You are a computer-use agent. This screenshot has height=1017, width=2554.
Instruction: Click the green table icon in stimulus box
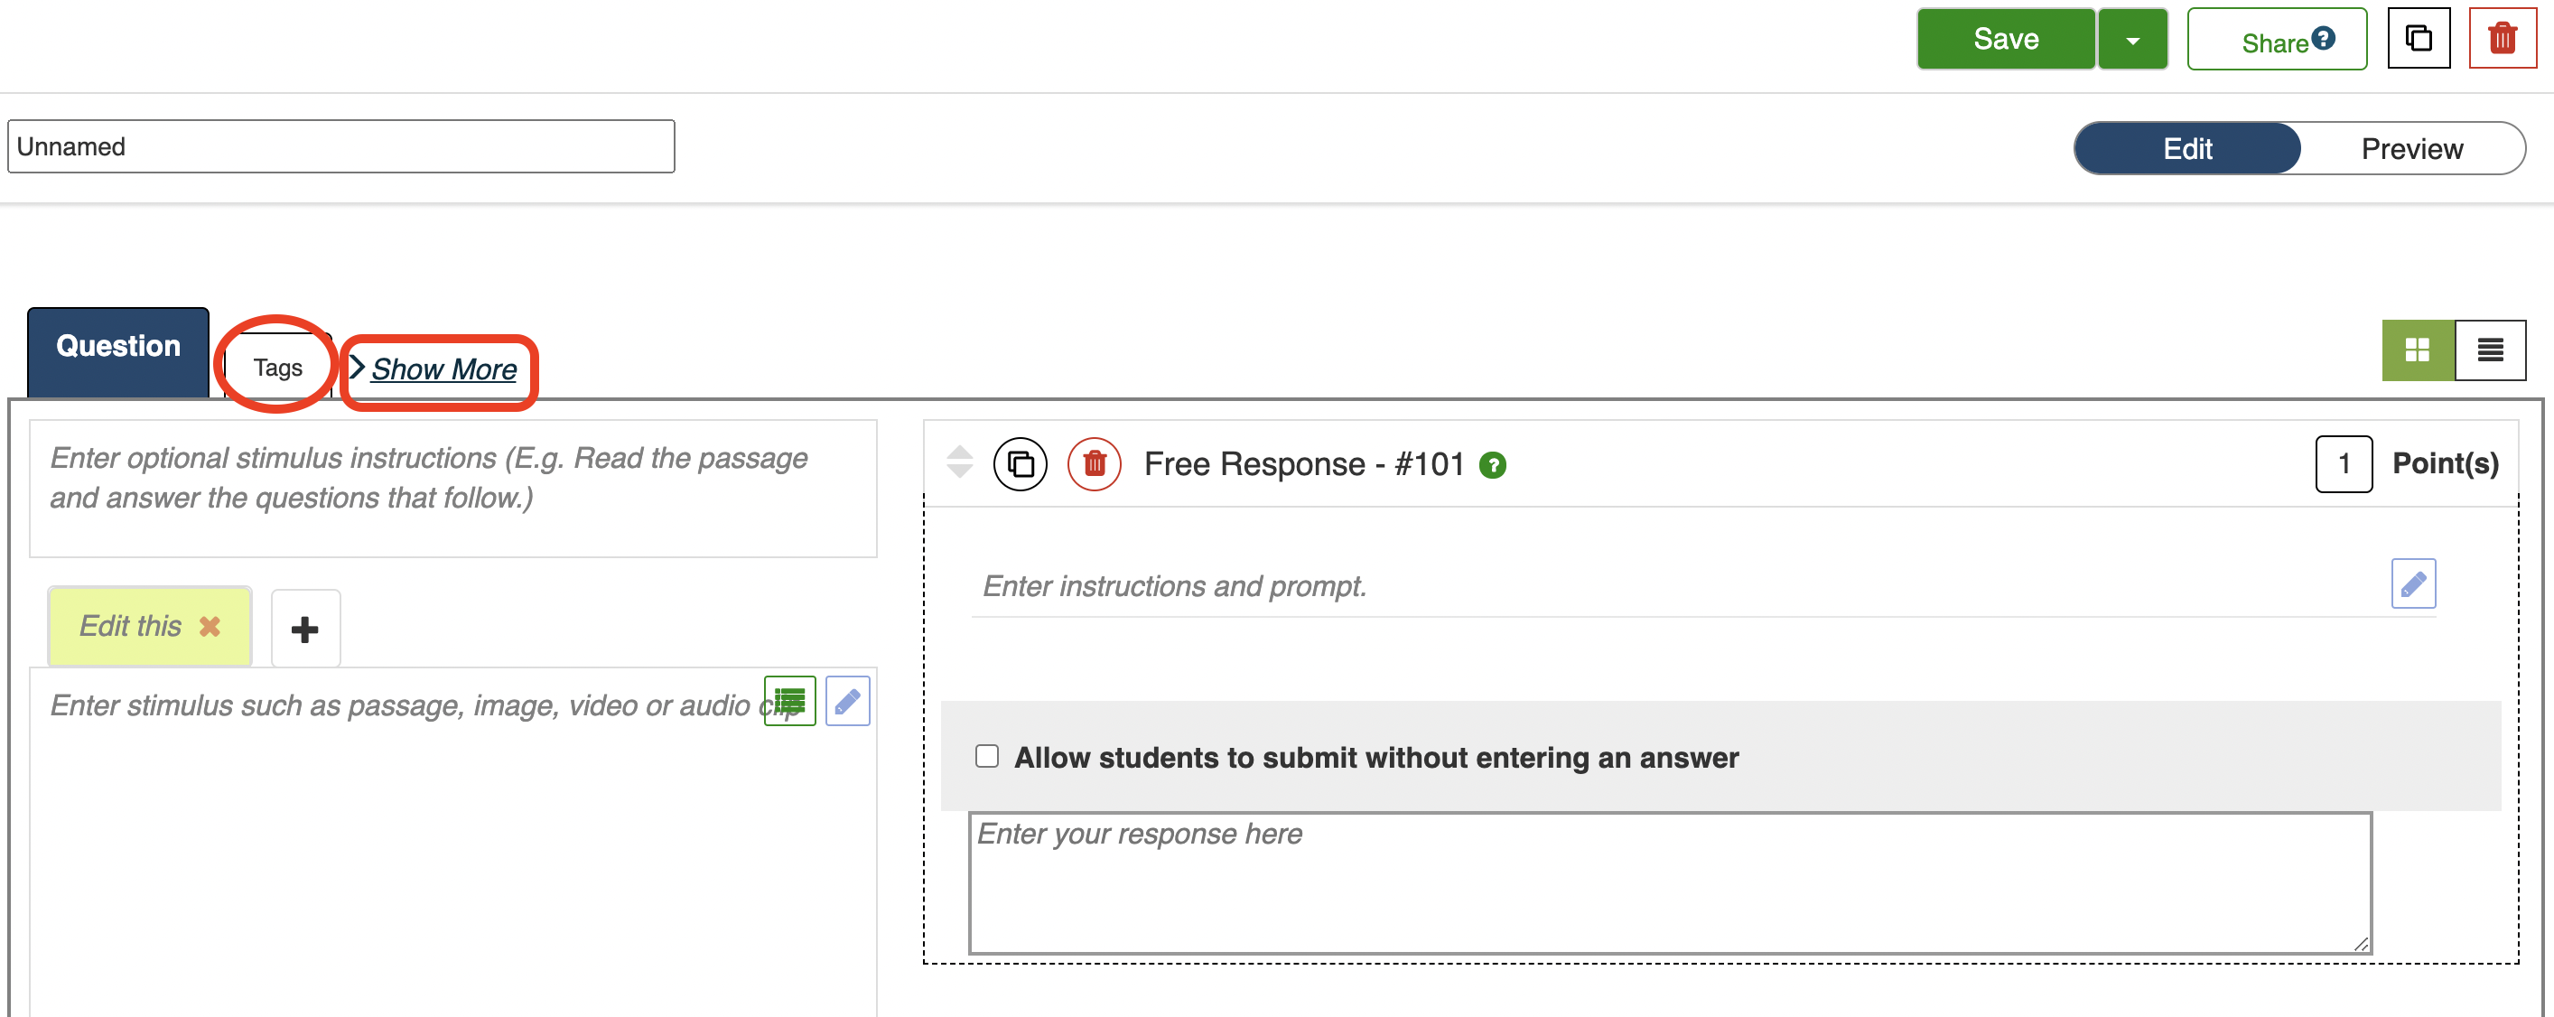(x=789, y=701)
